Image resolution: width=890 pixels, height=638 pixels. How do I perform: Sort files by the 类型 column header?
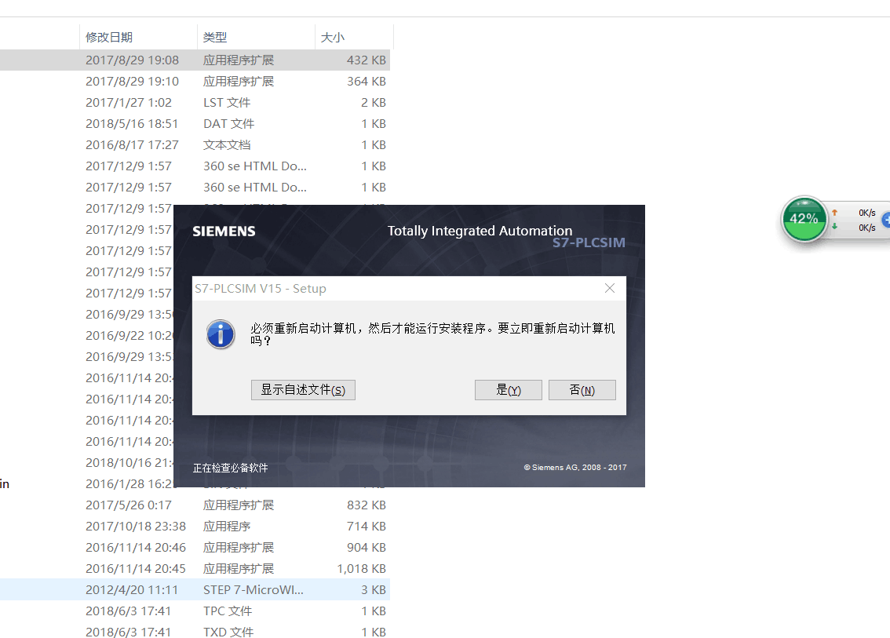(x=256, y=38)
